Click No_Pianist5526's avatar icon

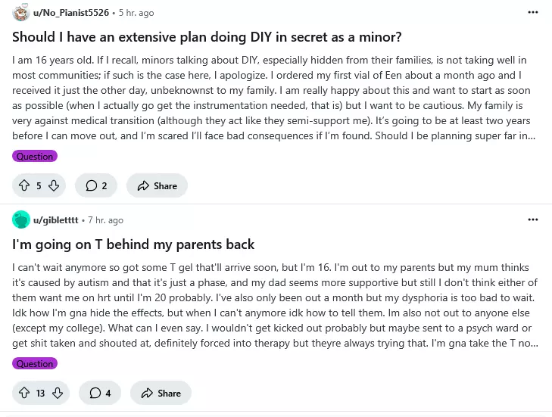(x=21, y=13)
